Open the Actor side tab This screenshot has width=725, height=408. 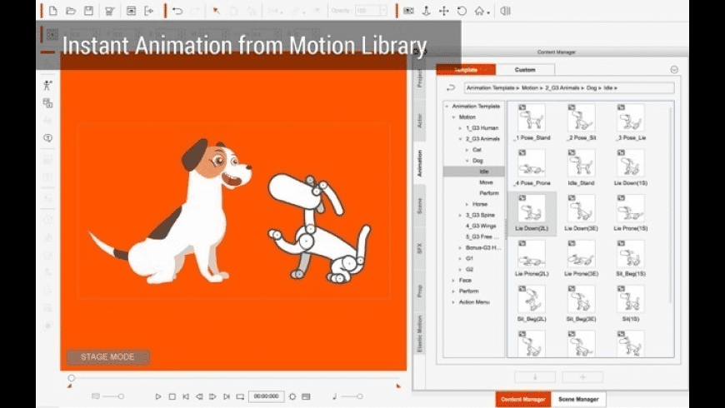pos(420,121)
